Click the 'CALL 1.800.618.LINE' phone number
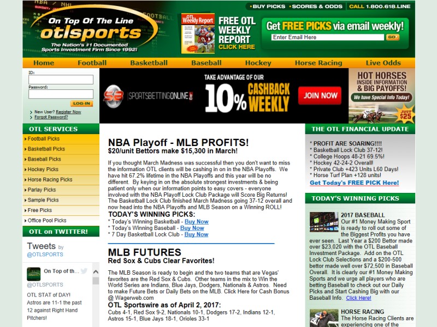 [380, 7]
